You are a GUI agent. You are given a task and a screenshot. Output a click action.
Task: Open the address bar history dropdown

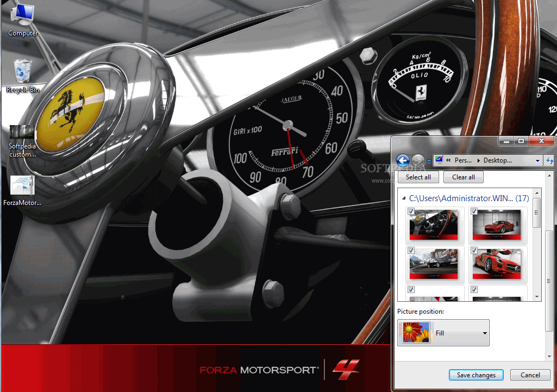[538, 160]
